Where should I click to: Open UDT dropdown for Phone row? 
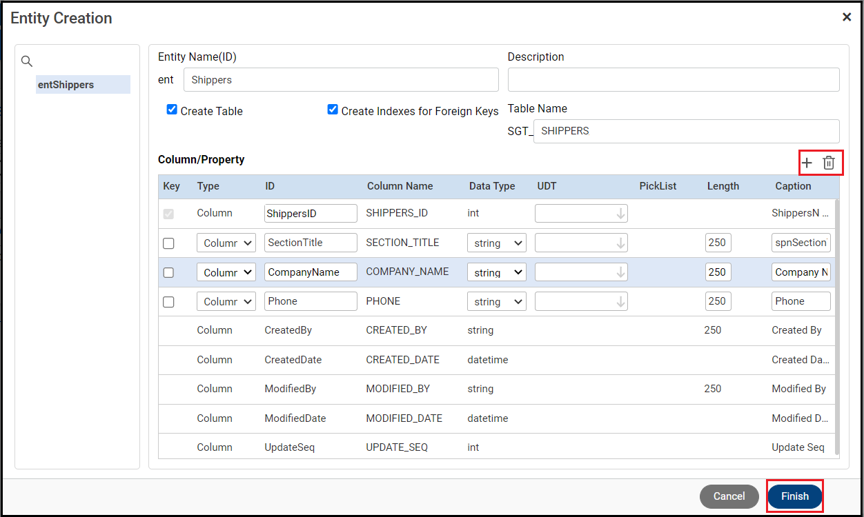click(x=581, y=301)
